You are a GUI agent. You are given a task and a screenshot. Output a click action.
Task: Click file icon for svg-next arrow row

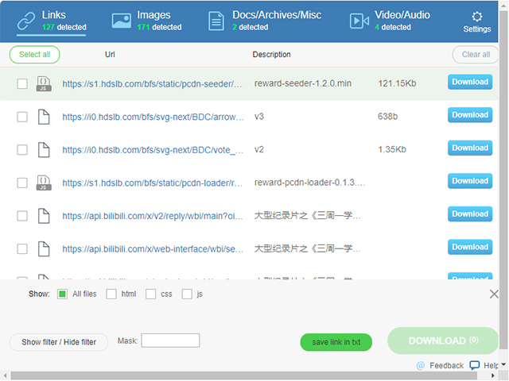[44, 117]
